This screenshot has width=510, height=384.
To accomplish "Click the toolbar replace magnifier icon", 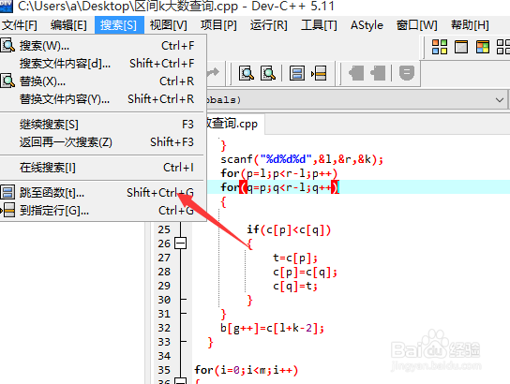I will point(268,73).
